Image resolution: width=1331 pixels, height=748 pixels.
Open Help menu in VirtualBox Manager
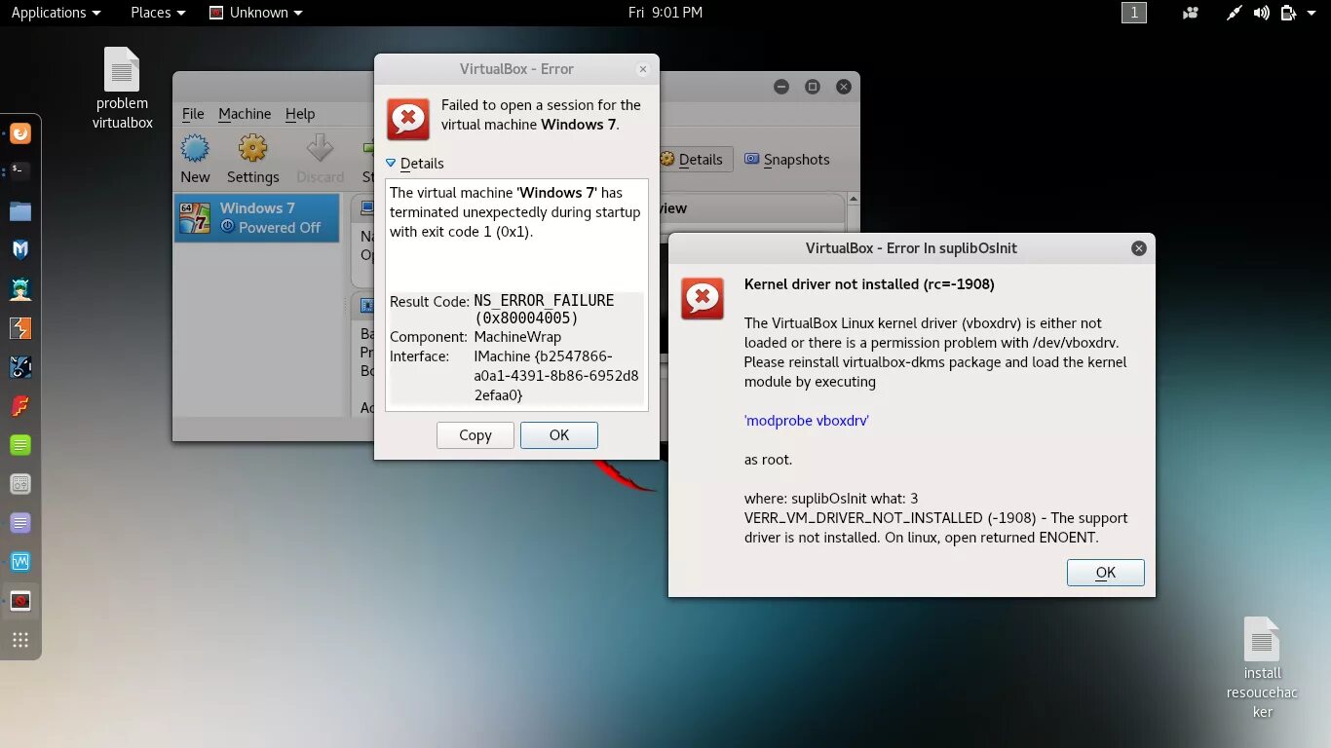[x=300, y=114]
